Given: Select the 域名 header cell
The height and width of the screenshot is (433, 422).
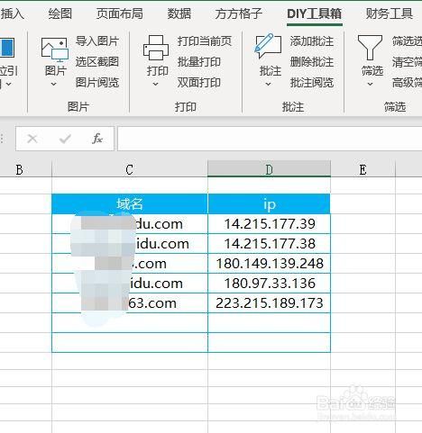Looking at the screenshot, I should pyautogui.click(x=130, y=204).
